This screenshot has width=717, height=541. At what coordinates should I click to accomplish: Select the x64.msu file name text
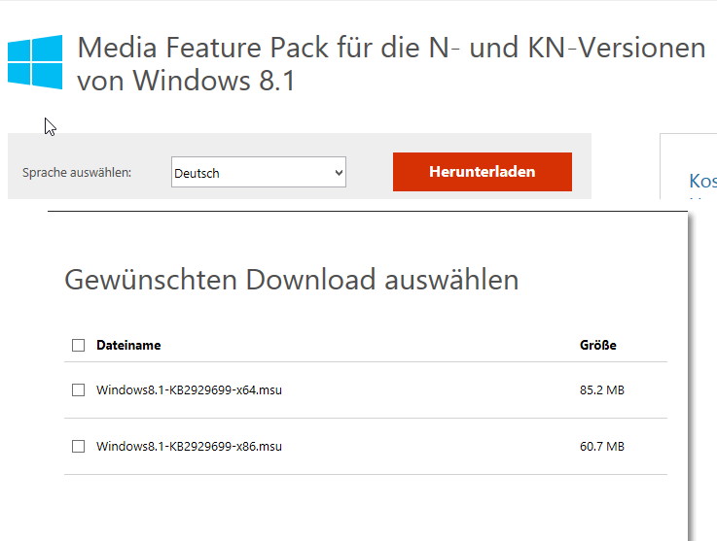tap(189, 389)
